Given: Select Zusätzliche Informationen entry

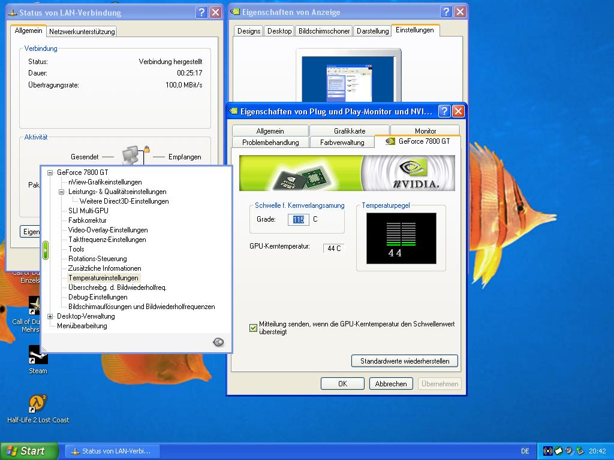Looking at the screenshot, I should point(104,268).
